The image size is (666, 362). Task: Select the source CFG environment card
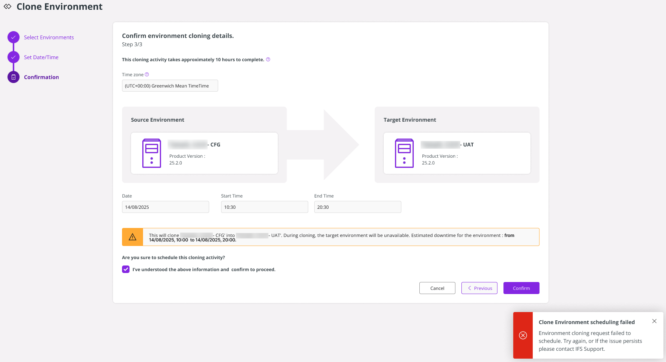(205, 153)
